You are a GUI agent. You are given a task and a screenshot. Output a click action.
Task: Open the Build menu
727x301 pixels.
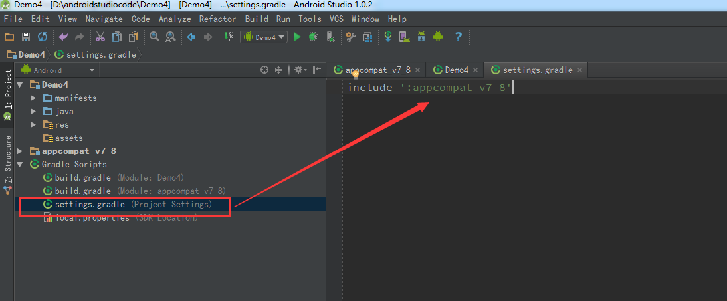coord(257,19)
